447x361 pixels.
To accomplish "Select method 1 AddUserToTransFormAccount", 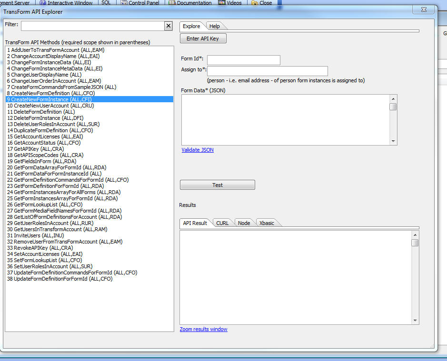I will pos(89,50).
